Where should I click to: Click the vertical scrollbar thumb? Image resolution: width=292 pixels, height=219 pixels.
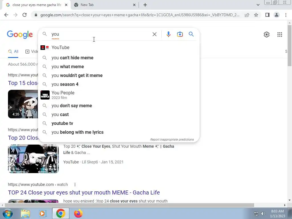click(289, 45)
